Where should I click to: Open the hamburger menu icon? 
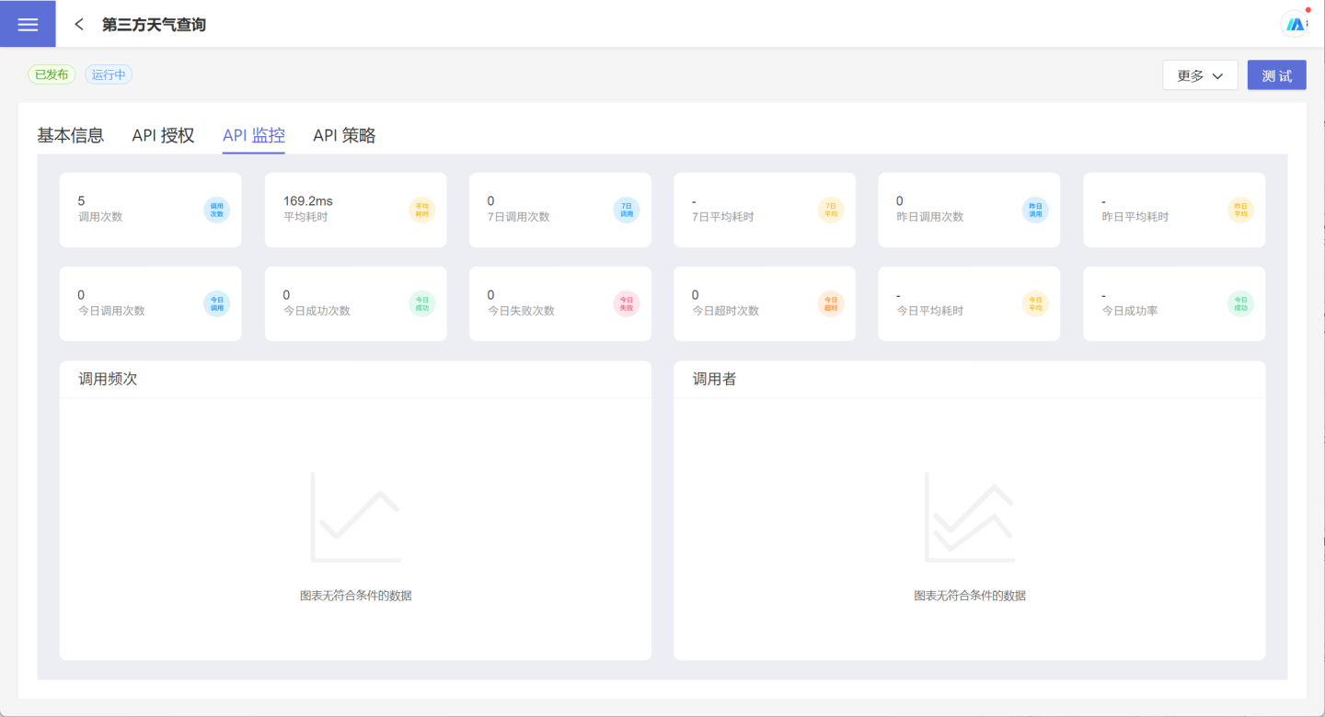(28, 24)
